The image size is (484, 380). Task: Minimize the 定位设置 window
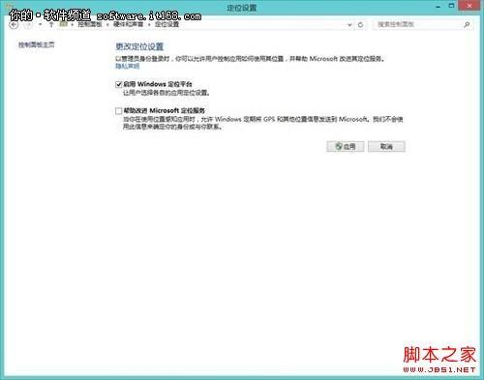(438, 6)
